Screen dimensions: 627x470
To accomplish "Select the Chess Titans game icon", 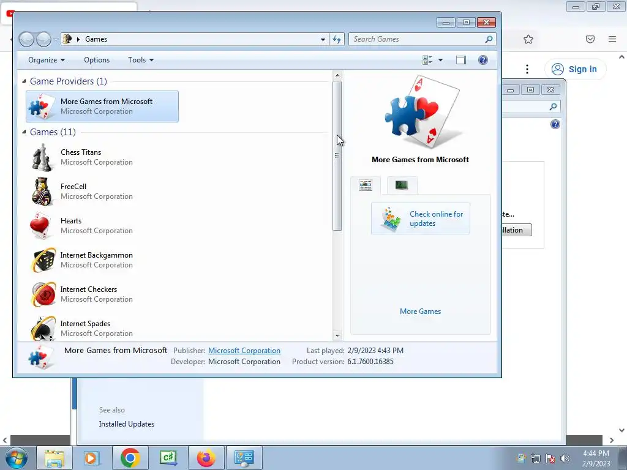I will [x=42, y=157].
